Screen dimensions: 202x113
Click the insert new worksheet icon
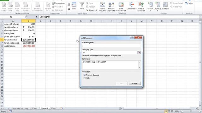tap(62, 108)
